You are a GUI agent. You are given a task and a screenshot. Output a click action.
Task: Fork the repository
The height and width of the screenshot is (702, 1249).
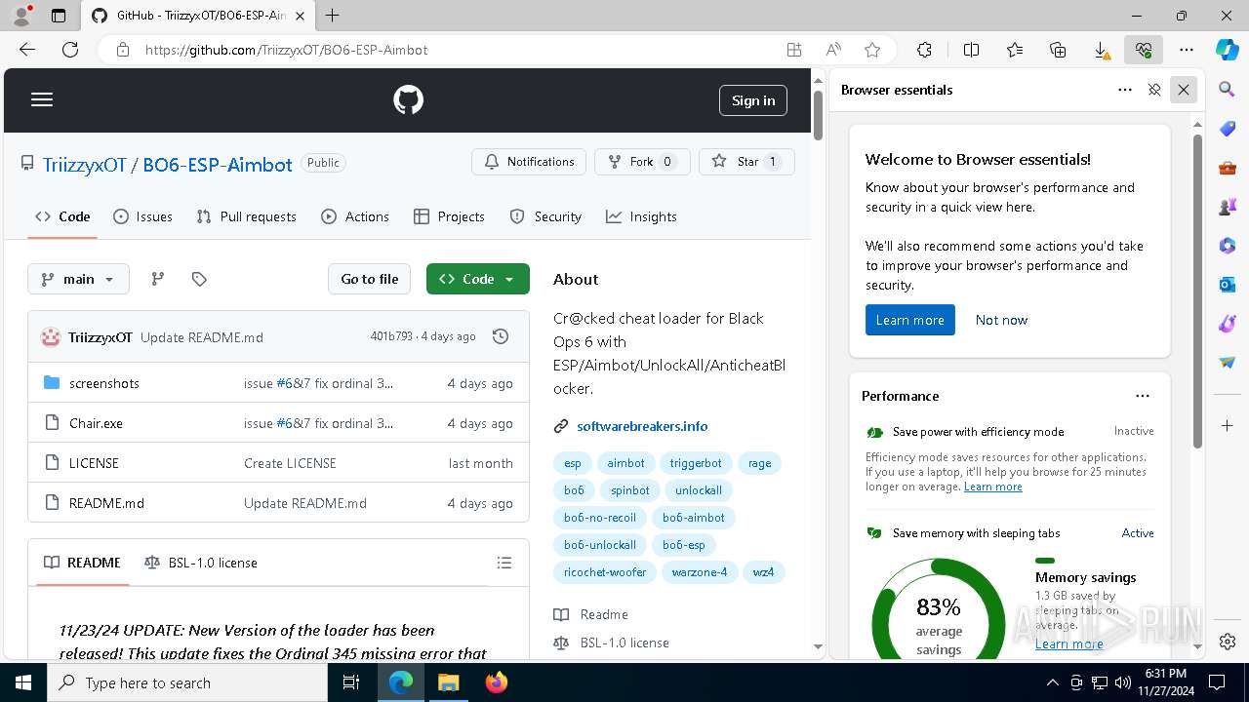click(x=642, y=162)
